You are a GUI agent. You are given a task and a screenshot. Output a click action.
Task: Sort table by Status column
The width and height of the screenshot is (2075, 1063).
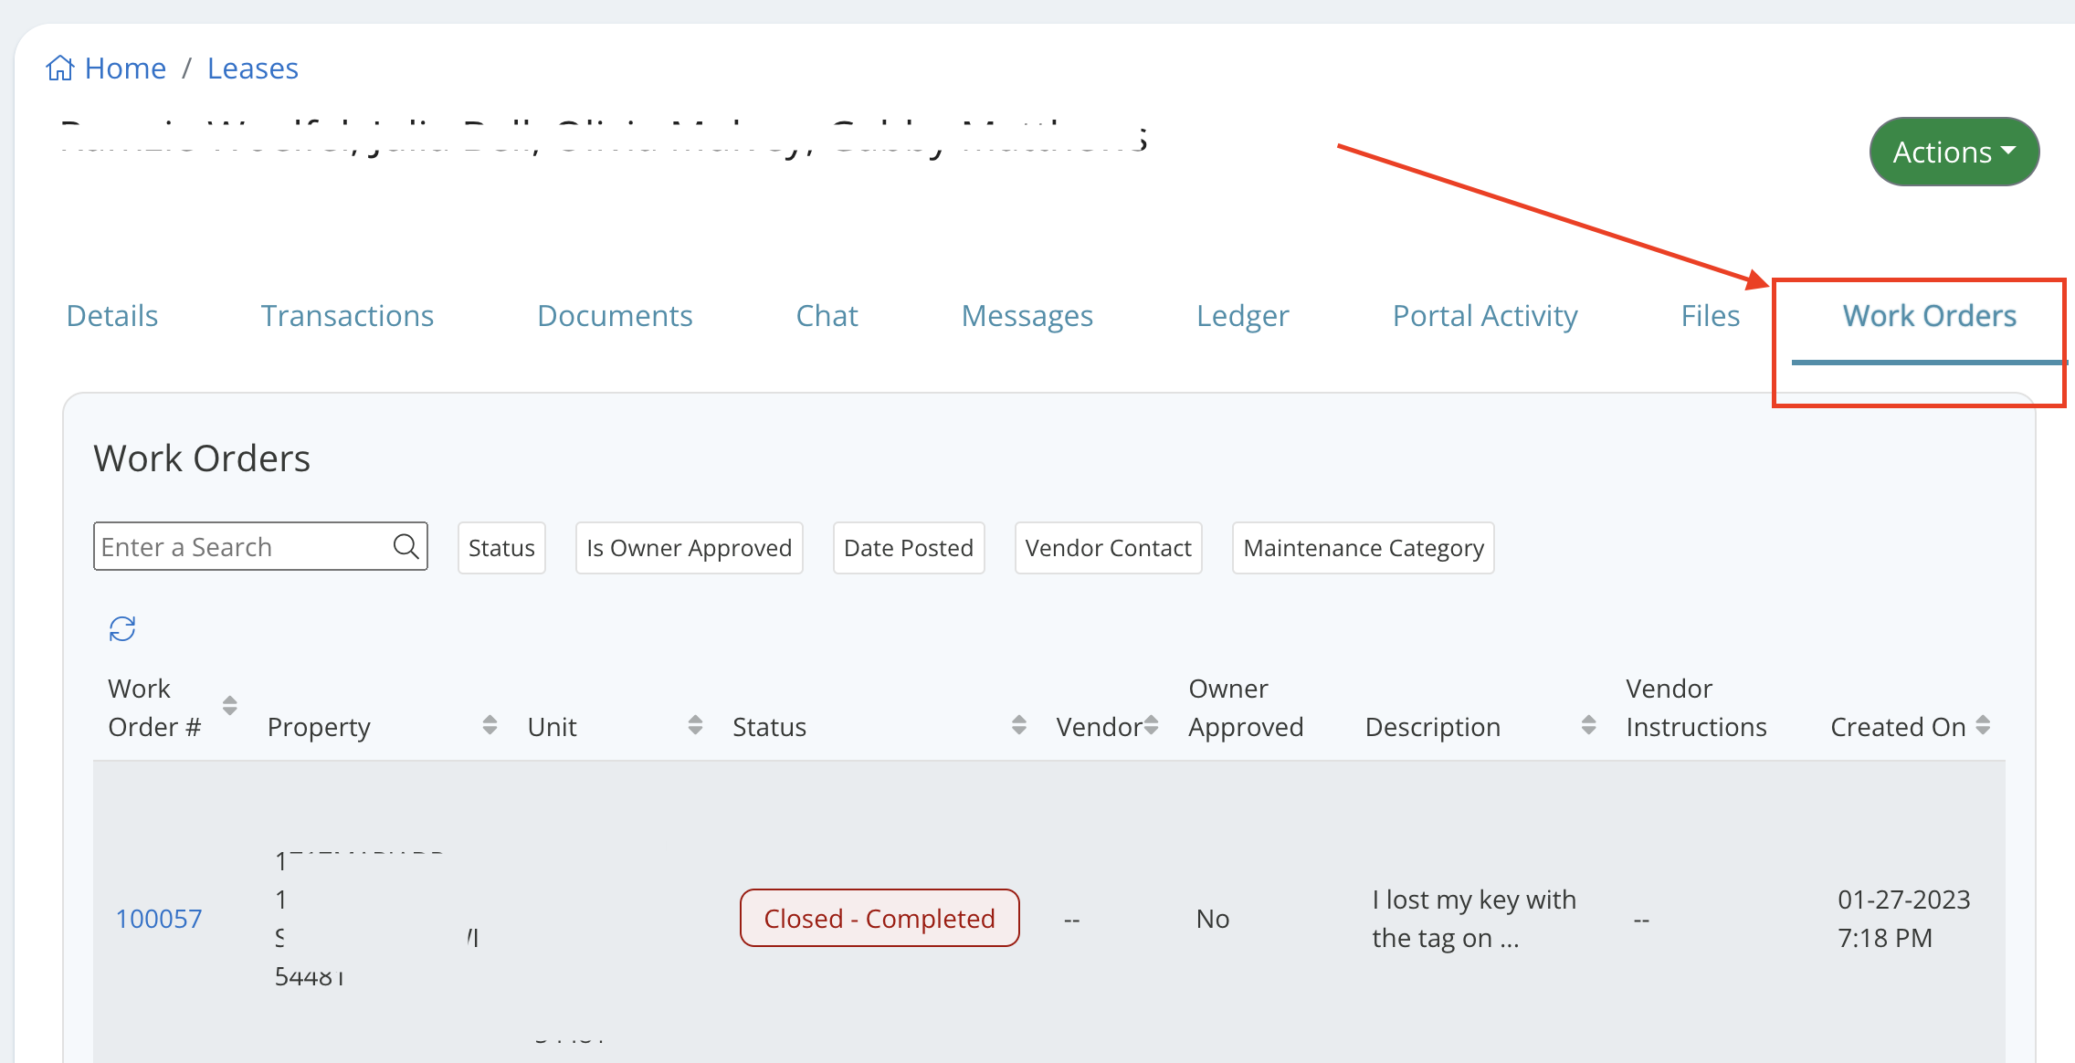coord(1019,726)
